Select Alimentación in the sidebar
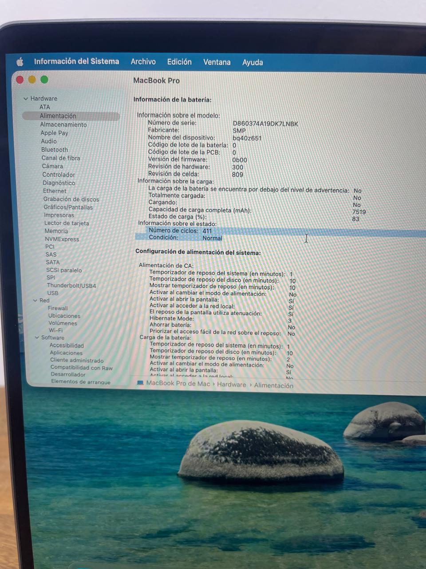Image resolution: width=426 pixels, height=569 pixels. pyautogui.click(x=71, y=116)
